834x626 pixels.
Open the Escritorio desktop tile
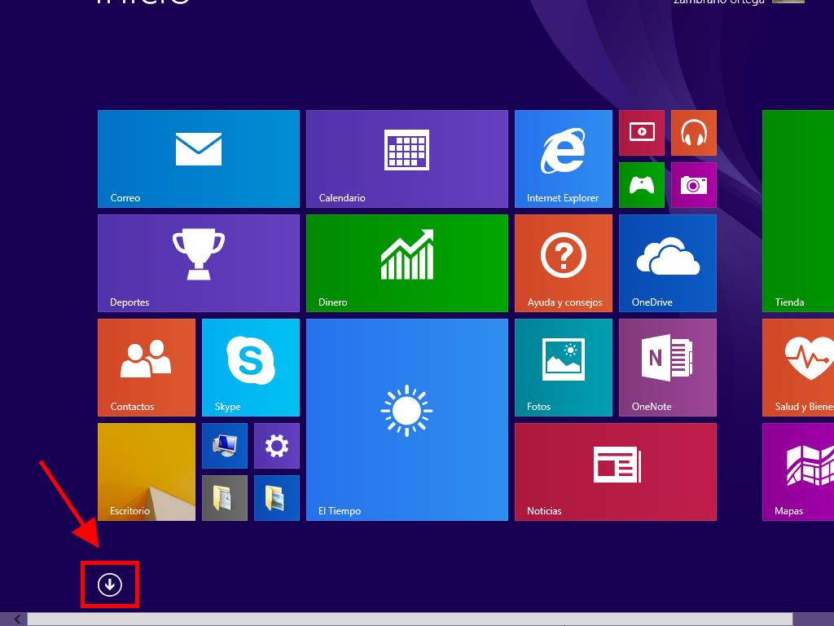pos(147,472)
